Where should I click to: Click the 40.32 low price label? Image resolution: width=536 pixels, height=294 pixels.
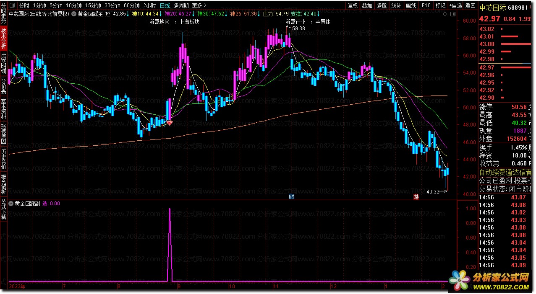433,192
